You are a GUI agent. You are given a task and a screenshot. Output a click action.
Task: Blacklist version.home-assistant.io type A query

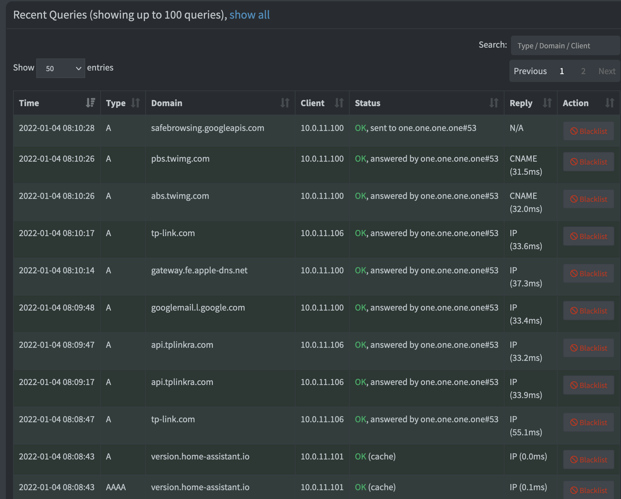(x=589, y=459)
